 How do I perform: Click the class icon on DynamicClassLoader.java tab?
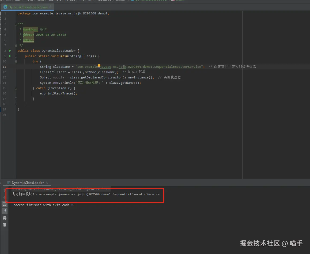(5, 7)
